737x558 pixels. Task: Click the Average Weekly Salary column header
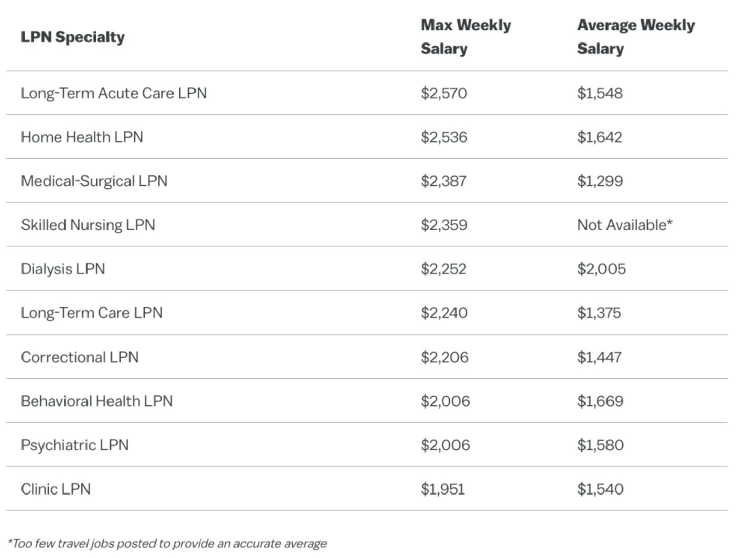636,37
